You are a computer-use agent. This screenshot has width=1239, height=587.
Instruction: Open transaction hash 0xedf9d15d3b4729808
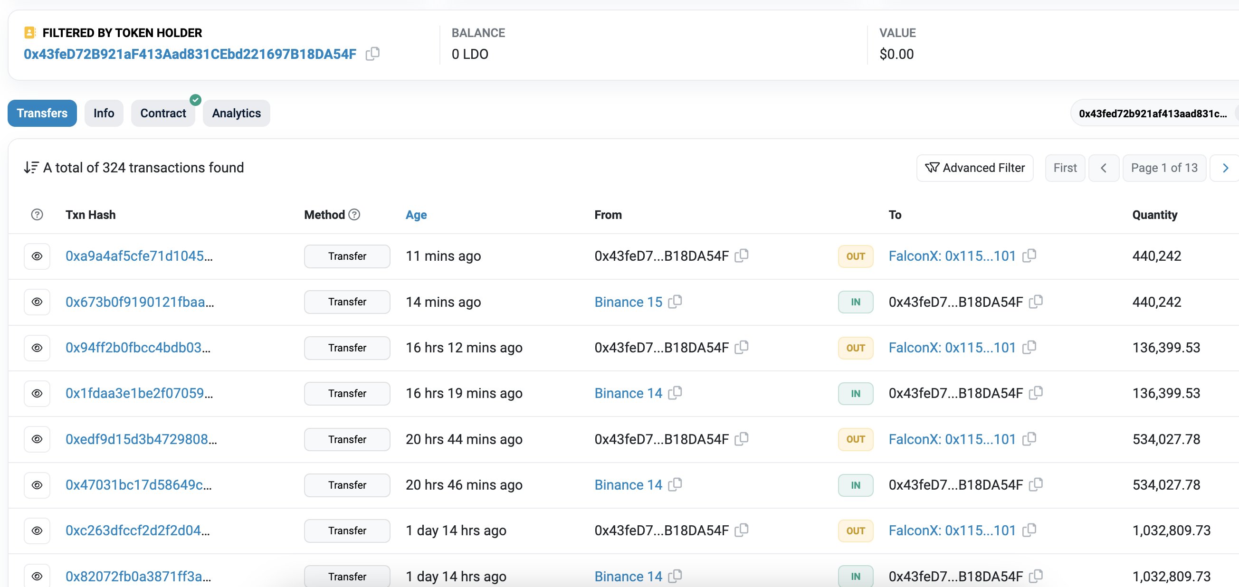coord(142,439)
